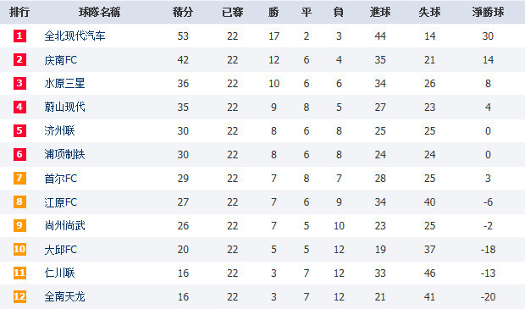Open team link 全北现代汽车

point(75,36)
